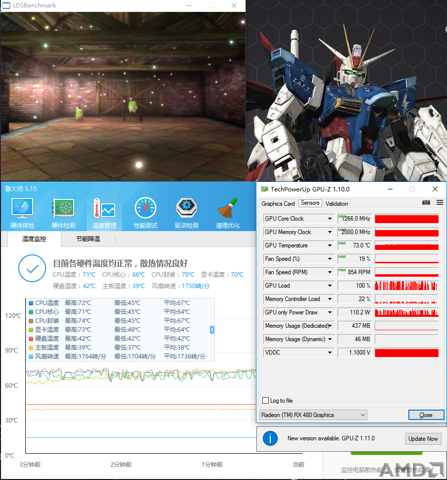
Task: Open Radeon RX 480 Graphics card selector
Action: [313, 415]
